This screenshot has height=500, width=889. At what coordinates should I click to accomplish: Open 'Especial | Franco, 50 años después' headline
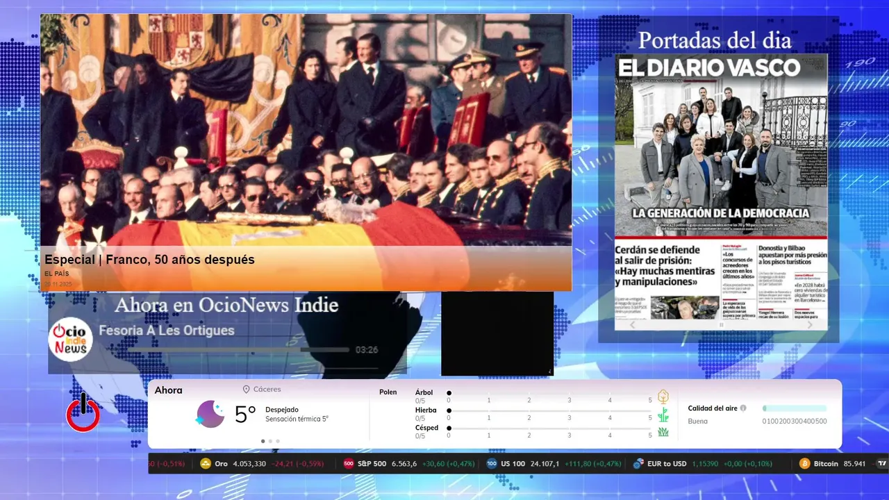point(149,260)
